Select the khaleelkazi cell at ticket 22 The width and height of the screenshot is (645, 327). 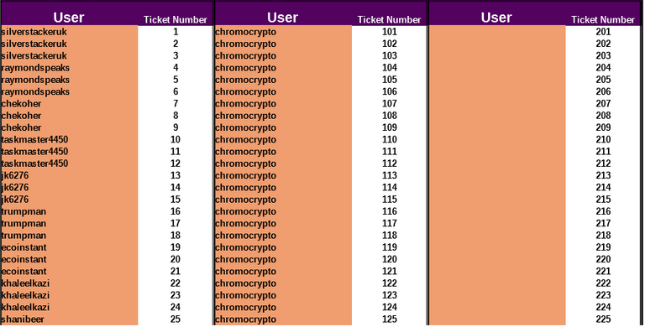[x=69, y=283]
